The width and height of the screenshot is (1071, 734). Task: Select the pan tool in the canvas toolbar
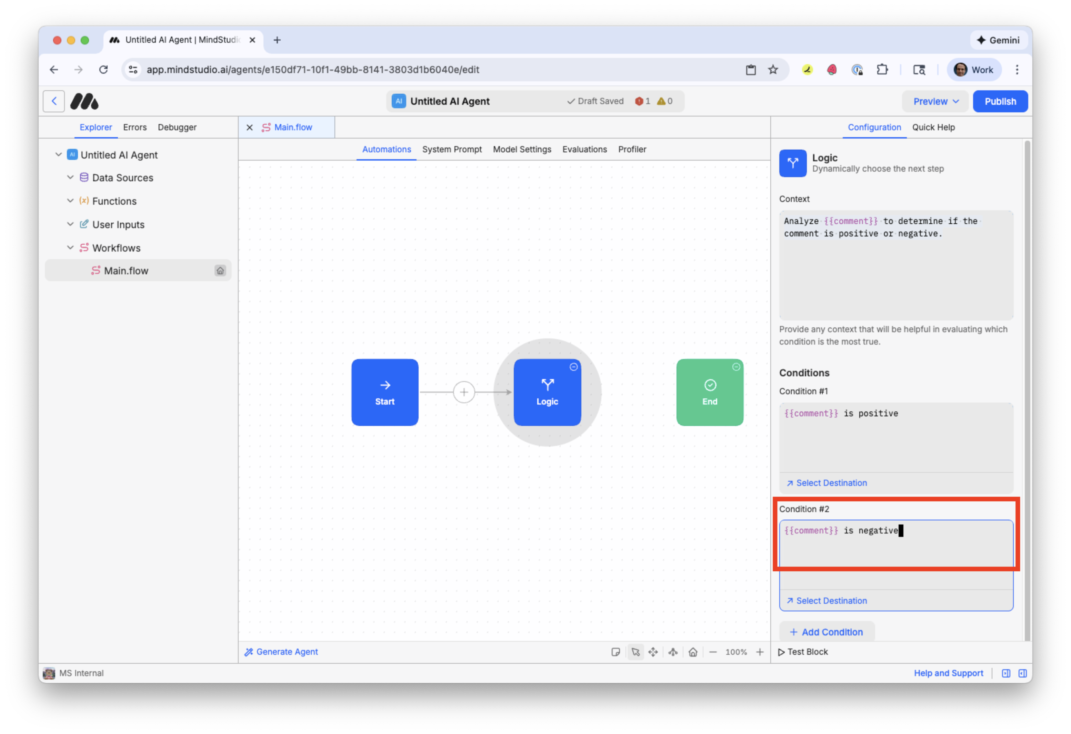tap(653, 652)
